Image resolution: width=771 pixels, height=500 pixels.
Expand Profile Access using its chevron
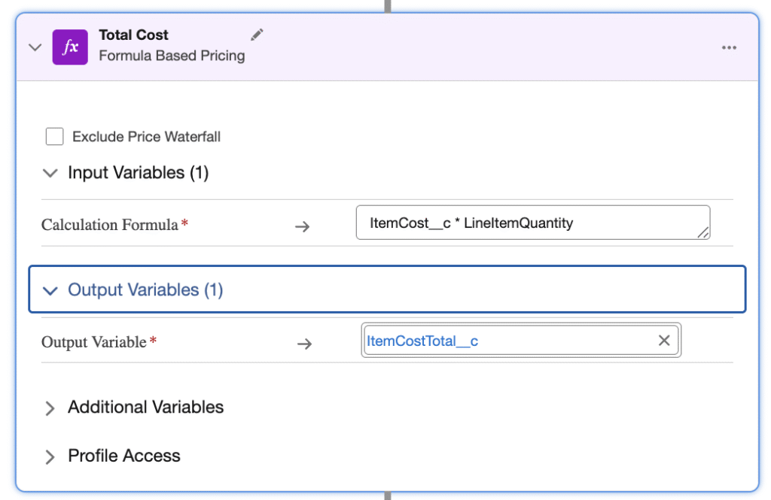coord(50,457)
